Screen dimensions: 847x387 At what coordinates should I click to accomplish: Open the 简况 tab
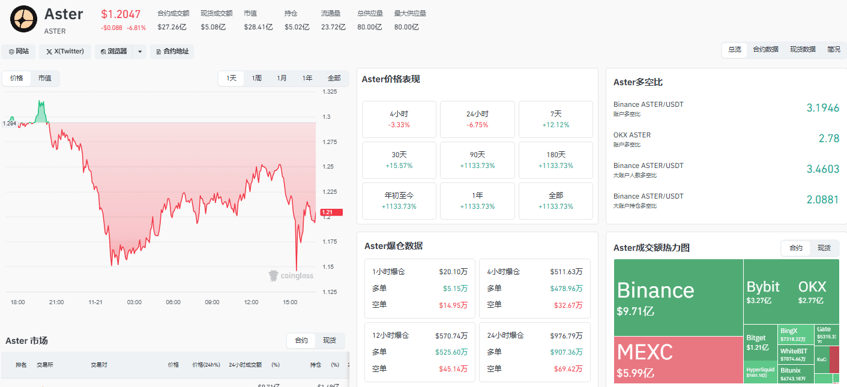[x=833, y=50]
